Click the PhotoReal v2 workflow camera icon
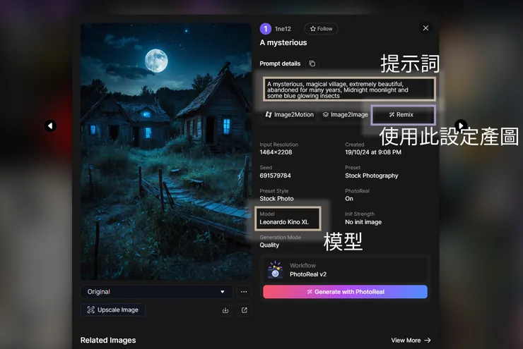This screenshot has width=523, height=349. tap(275, 270)
